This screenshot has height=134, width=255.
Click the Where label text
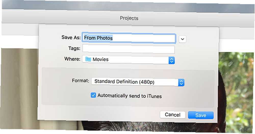pyautogui.click(x=72, y=59)
